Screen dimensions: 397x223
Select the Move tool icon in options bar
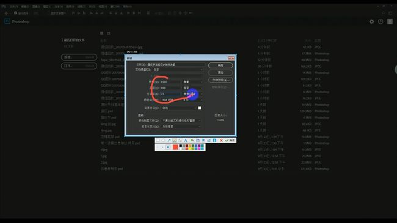click(x=6, y=13)
